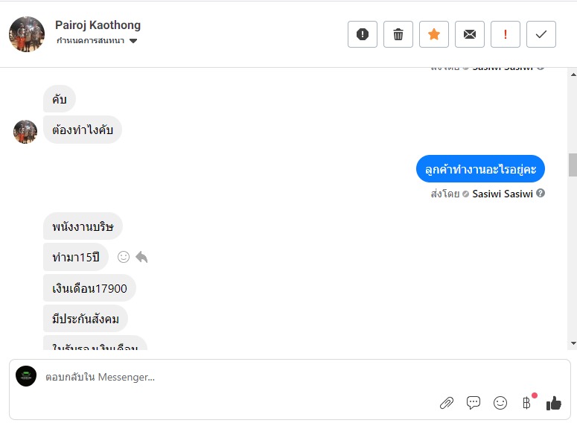Click the chat scrollbar thumb
577x423 pixels.
[572, 165]
